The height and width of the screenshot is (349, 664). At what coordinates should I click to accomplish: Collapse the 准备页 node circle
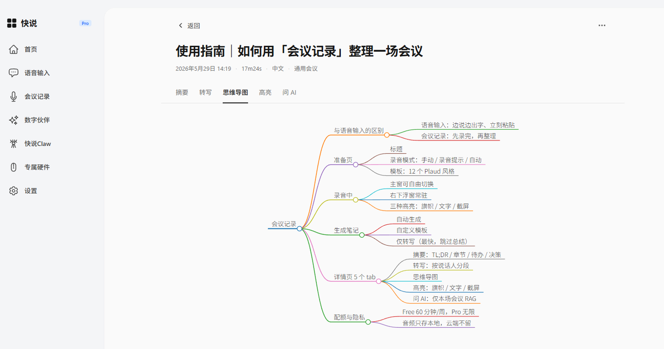[x=356, y=165]
